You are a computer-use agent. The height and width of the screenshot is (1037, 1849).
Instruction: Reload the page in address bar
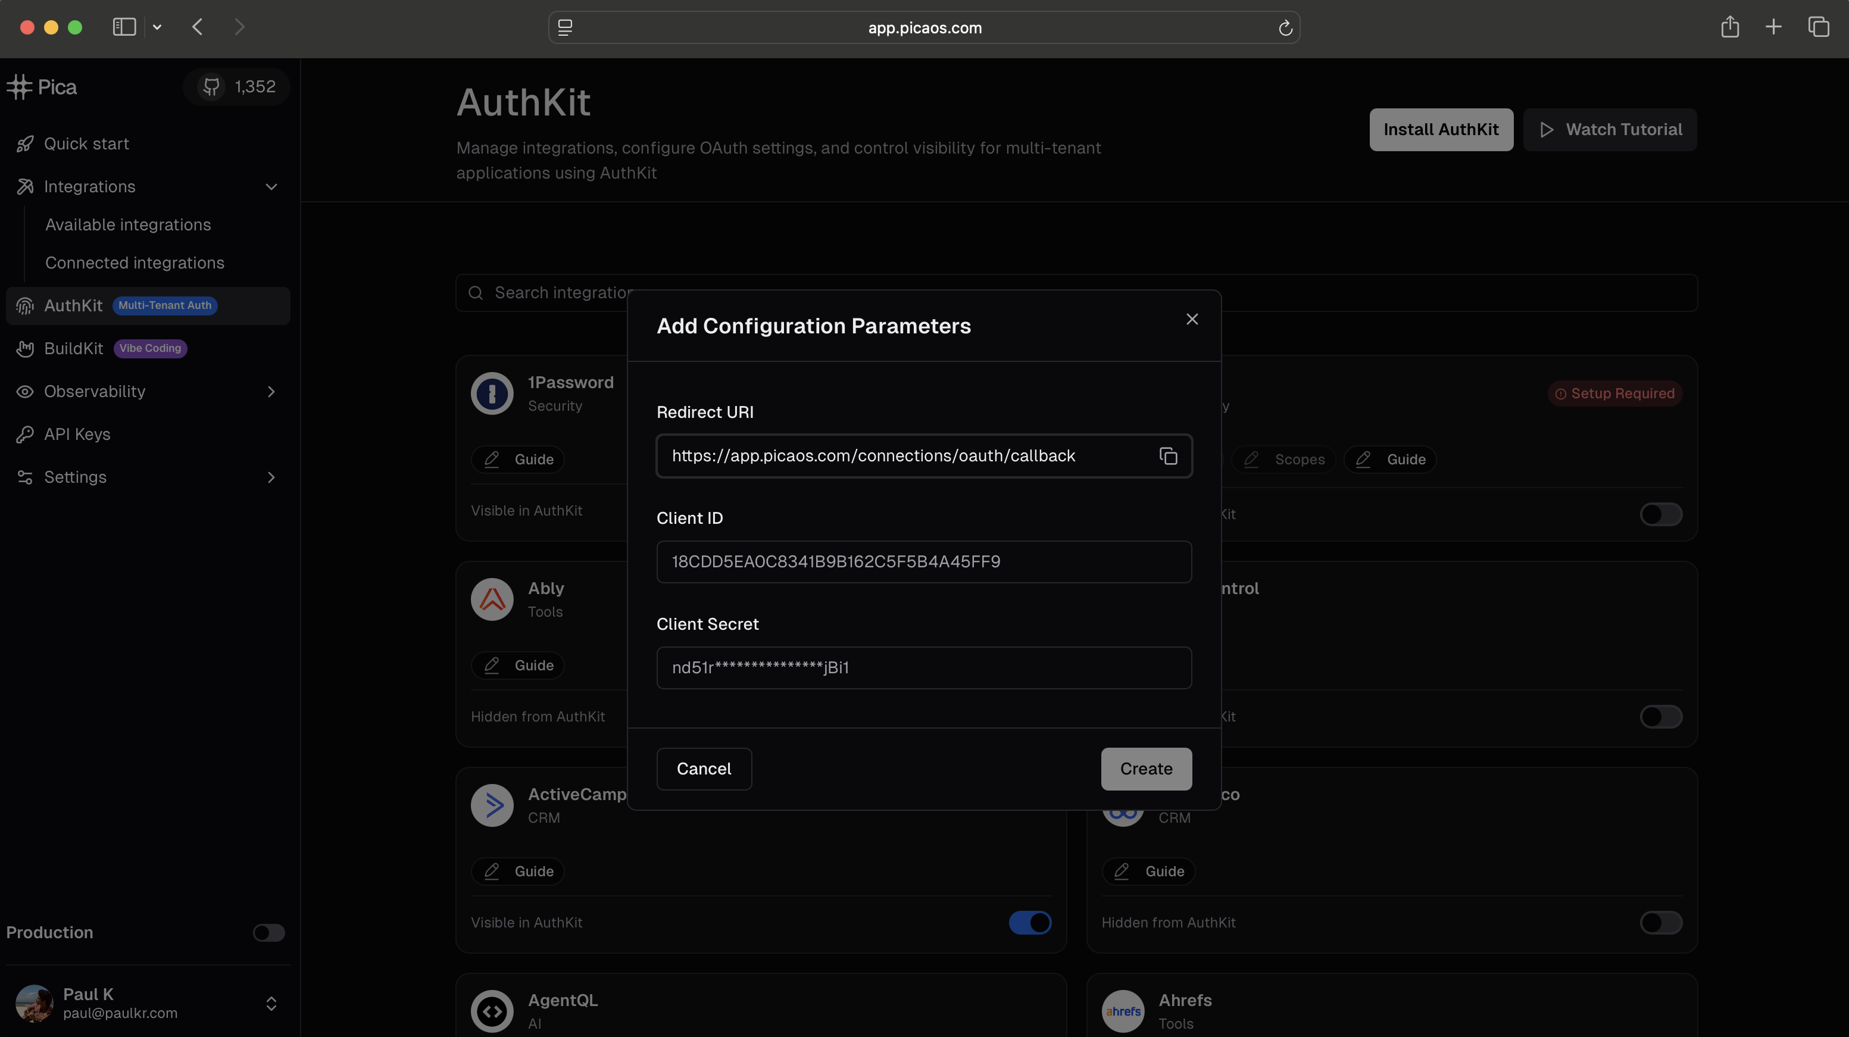click(1285, 28)
